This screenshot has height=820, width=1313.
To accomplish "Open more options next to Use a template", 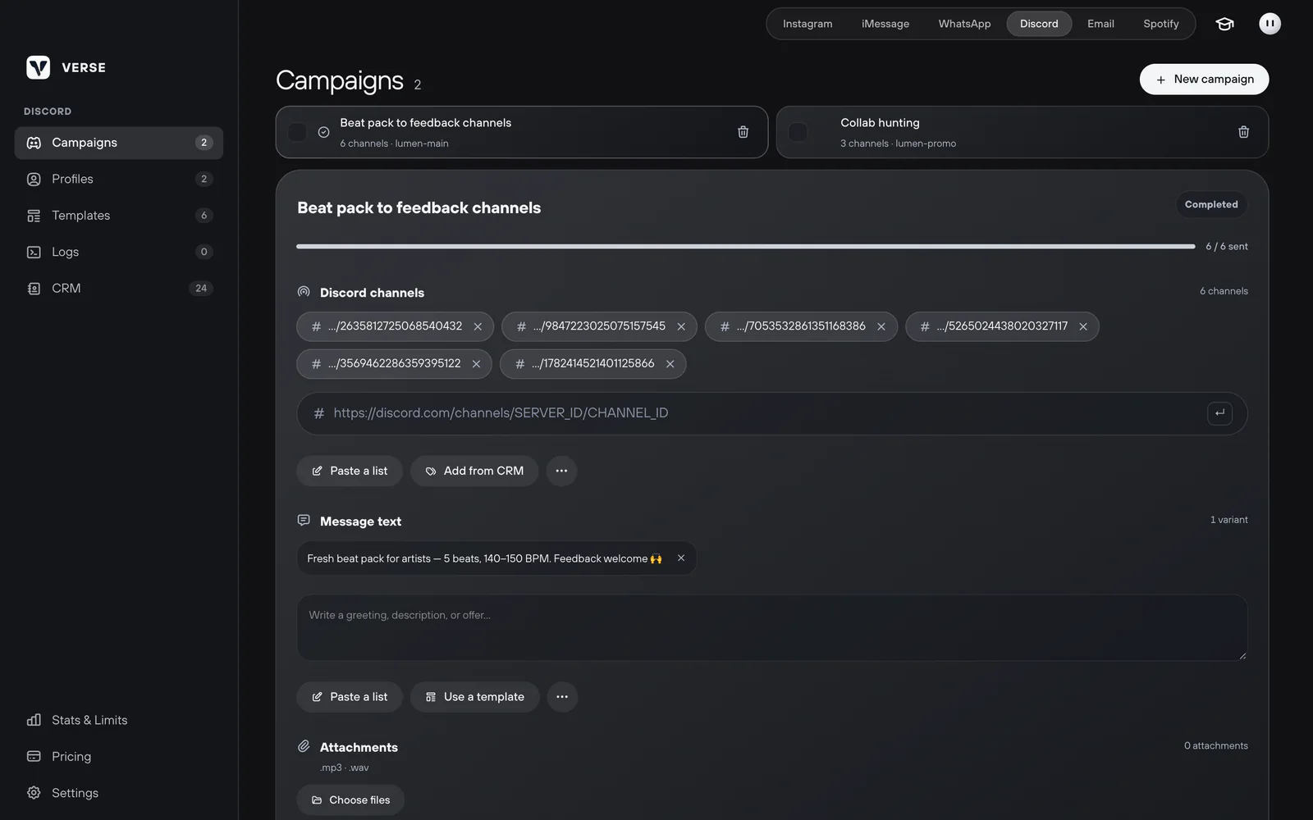I will (562, 697).
